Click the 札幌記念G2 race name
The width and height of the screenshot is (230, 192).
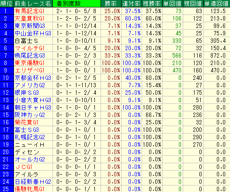pos(30,137)
